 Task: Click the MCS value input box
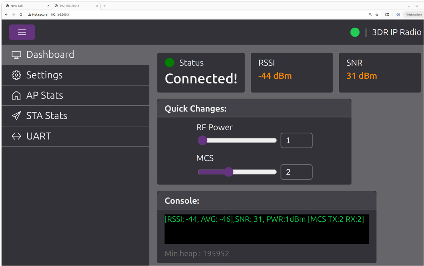point(296,172)
